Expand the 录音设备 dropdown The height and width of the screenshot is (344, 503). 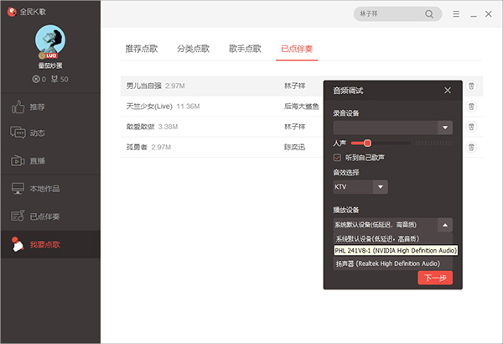445,128
